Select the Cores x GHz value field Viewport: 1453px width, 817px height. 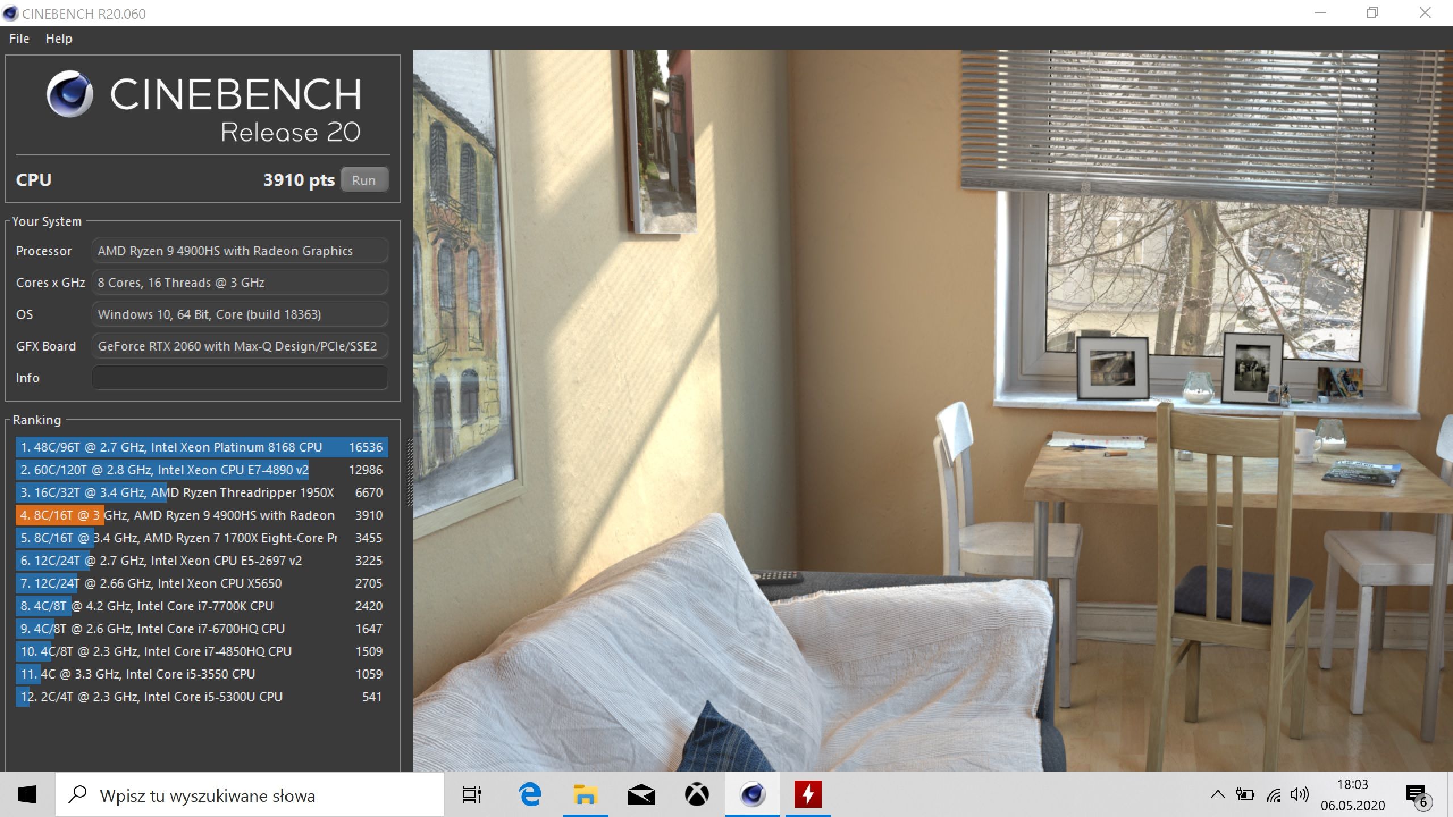pyautogui.click(x=240, y=283)
